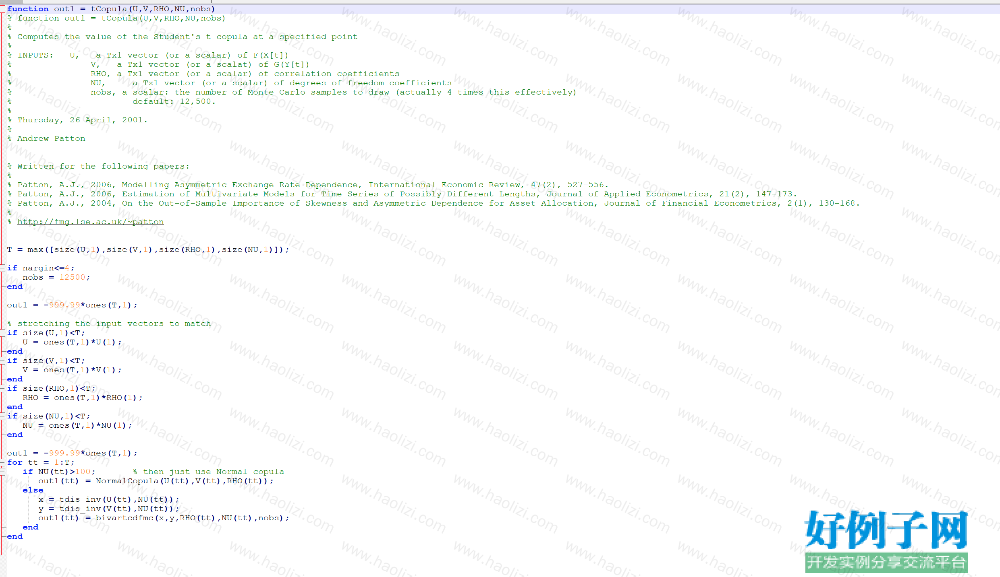Click the 'U = ones(T,1)*U(1);' line
Viewport: 1000px width, 577px height.
(x=72, y=342)
